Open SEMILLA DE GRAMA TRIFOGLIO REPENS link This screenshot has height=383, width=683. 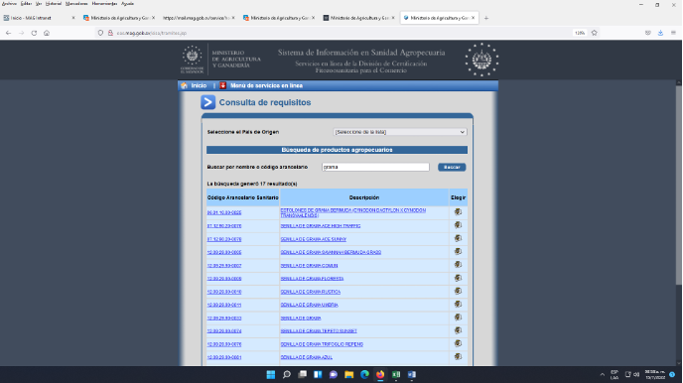tap(322, 344)
